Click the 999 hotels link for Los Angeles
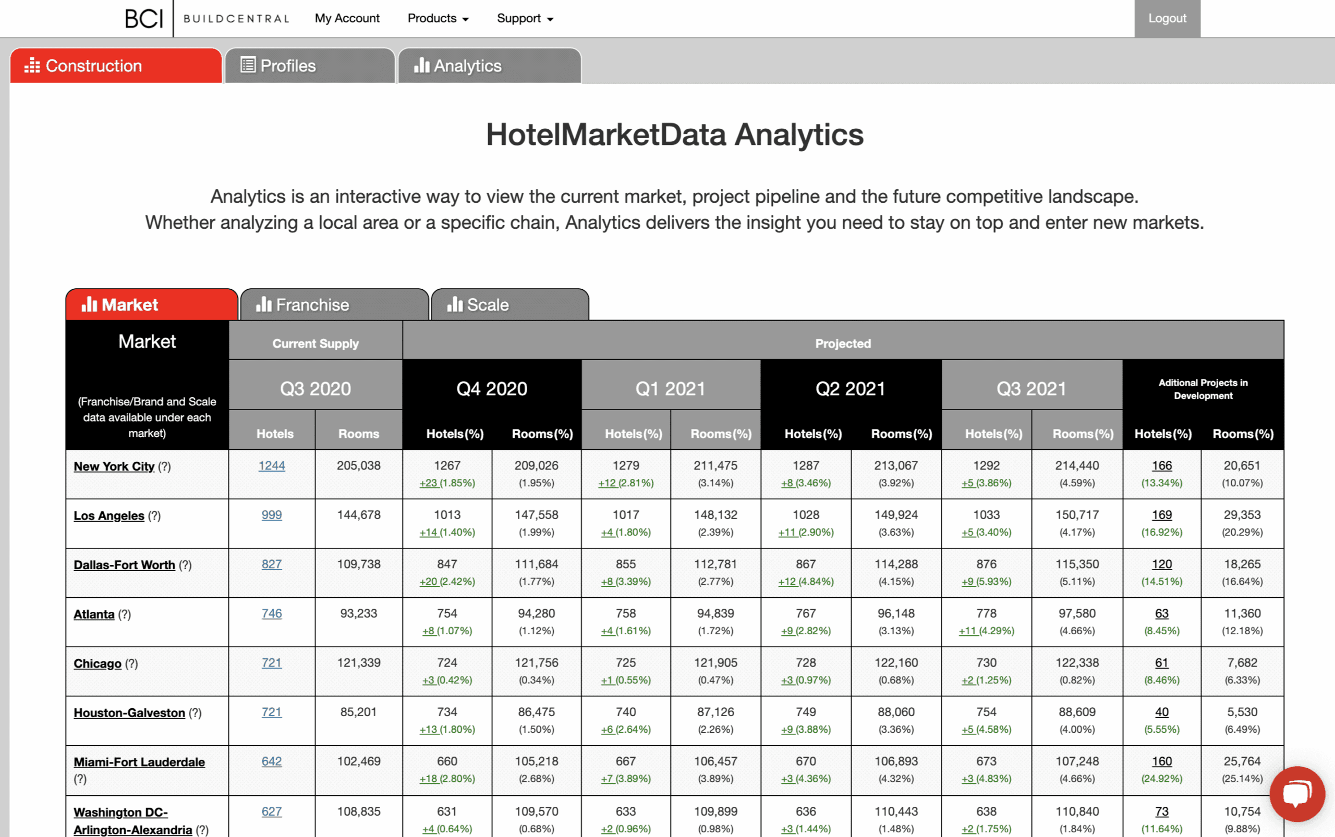The width and height of the screenshot is (1335, 837). [x=271, y=515]
